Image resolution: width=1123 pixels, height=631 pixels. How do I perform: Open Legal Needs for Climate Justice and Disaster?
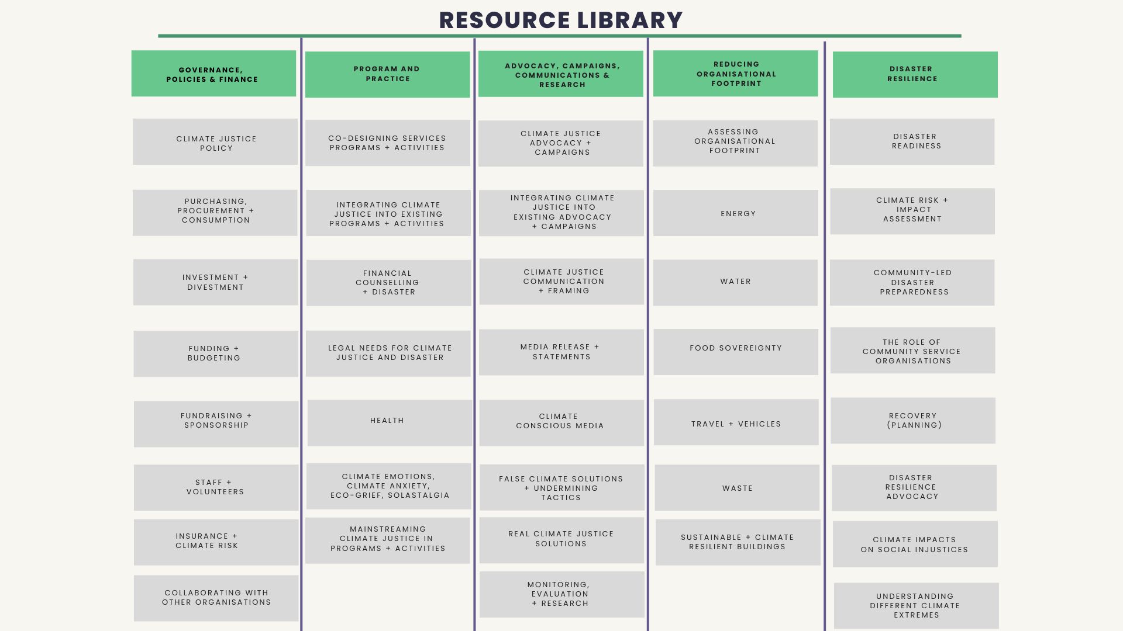[x=388, y=354]
